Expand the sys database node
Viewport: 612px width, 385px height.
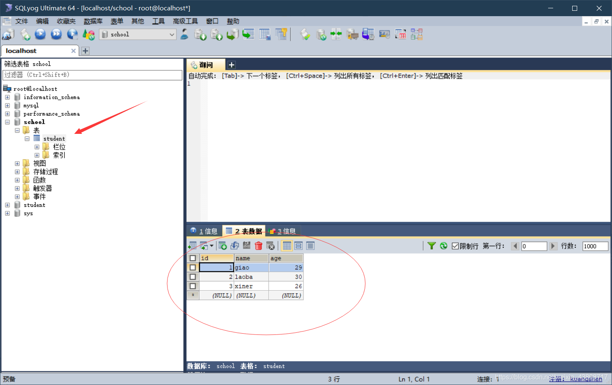[x=7, y=213]
